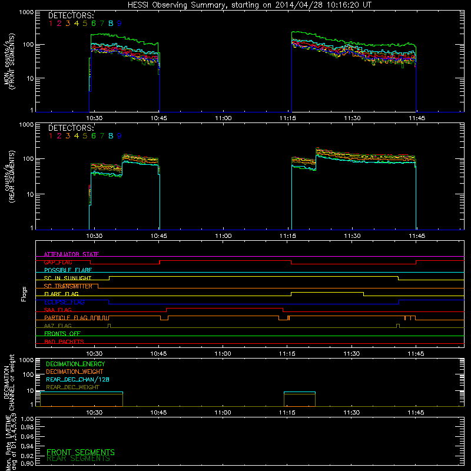This screenshot has width=471, height=471.
Task: Select the GAP_FLAG label
Action: (58, 262)
